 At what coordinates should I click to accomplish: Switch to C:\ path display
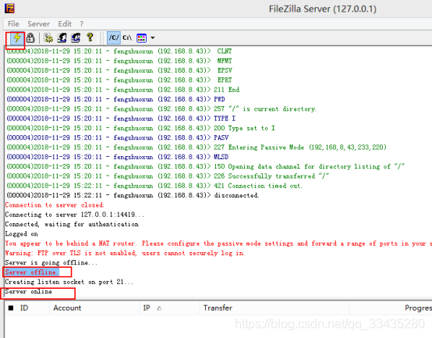[127, 37]
